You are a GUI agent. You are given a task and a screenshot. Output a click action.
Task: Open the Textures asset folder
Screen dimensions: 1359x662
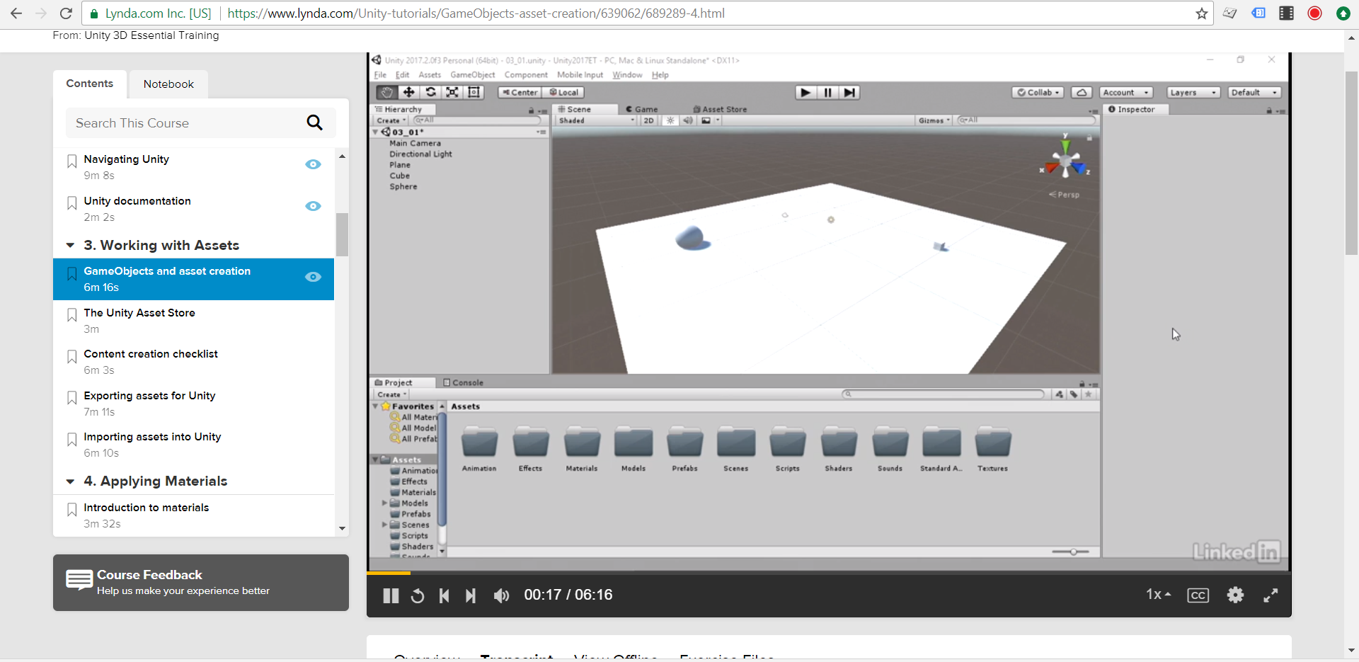click(x=992, y=449)
